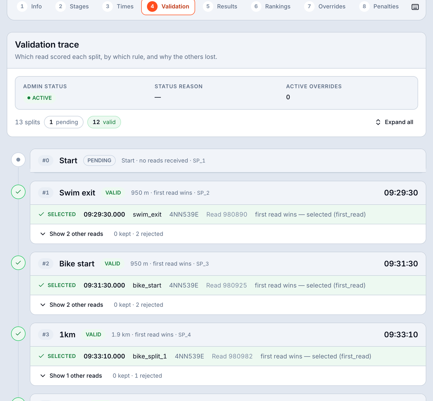Open the keyboard shortcuts icon
The image size is (433, 401).
click(x=415, y=7)
